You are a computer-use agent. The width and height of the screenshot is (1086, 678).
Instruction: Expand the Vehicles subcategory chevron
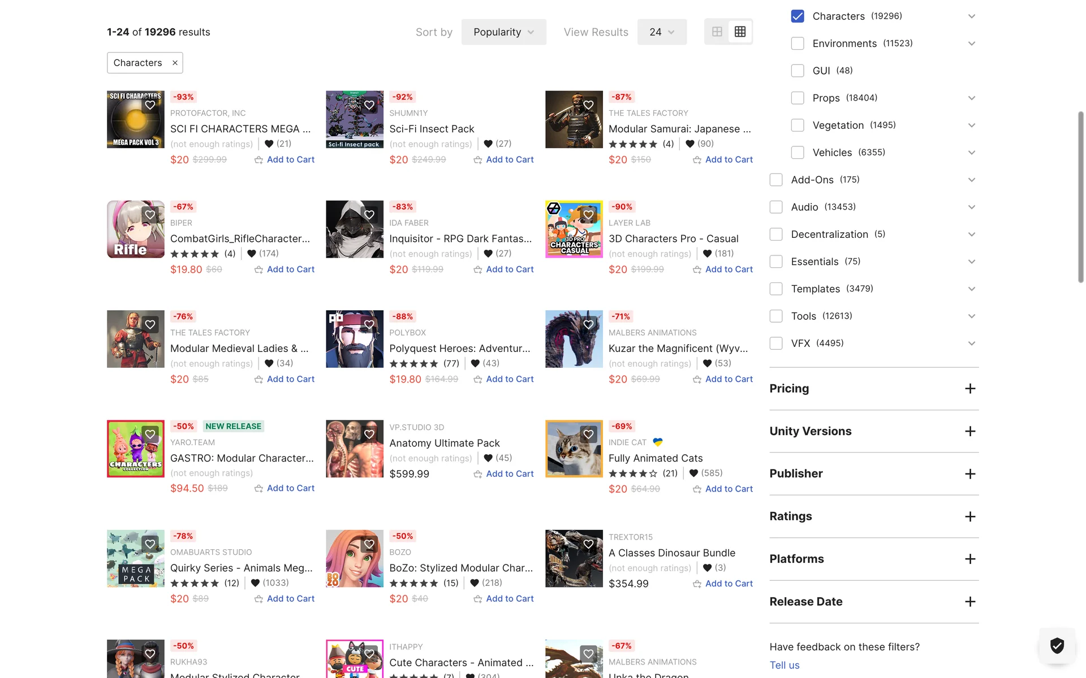[971, 153]
